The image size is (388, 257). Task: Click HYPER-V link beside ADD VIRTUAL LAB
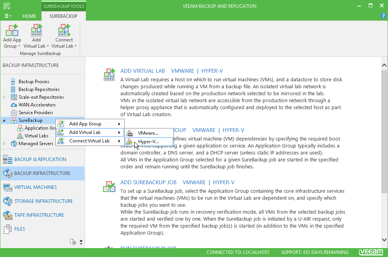click(212, 71)
